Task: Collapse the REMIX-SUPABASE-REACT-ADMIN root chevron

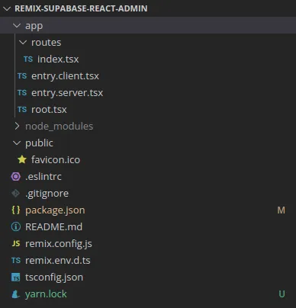Action: click(x=7, y=8)
